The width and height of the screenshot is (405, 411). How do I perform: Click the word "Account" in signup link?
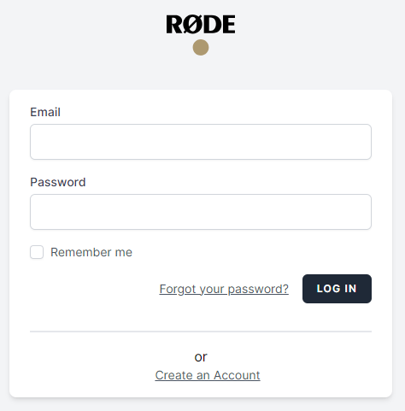click(237, 375)
